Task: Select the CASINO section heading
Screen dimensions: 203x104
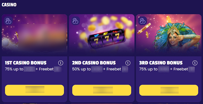Action: coord(9,5)
